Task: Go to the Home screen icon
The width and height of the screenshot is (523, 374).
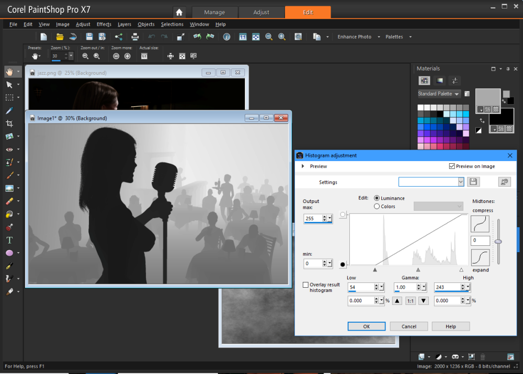Action: point(179,13)
